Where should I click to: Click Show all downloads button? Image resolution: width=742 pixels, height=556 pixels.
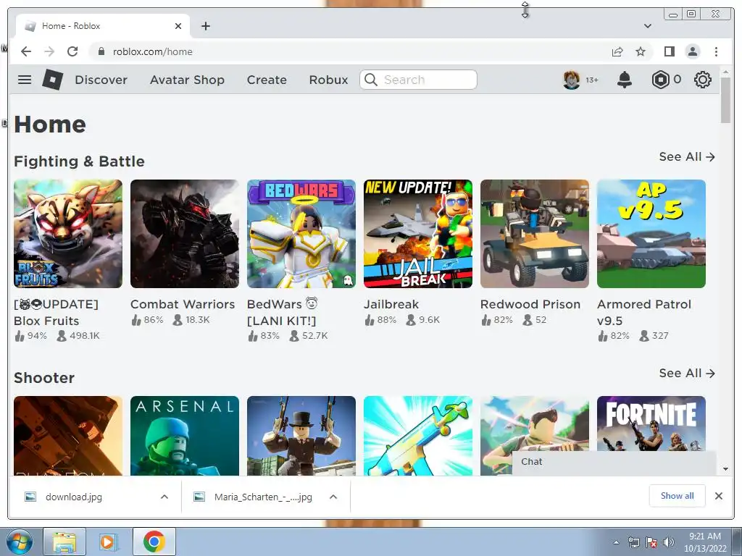tap(678, 495)
